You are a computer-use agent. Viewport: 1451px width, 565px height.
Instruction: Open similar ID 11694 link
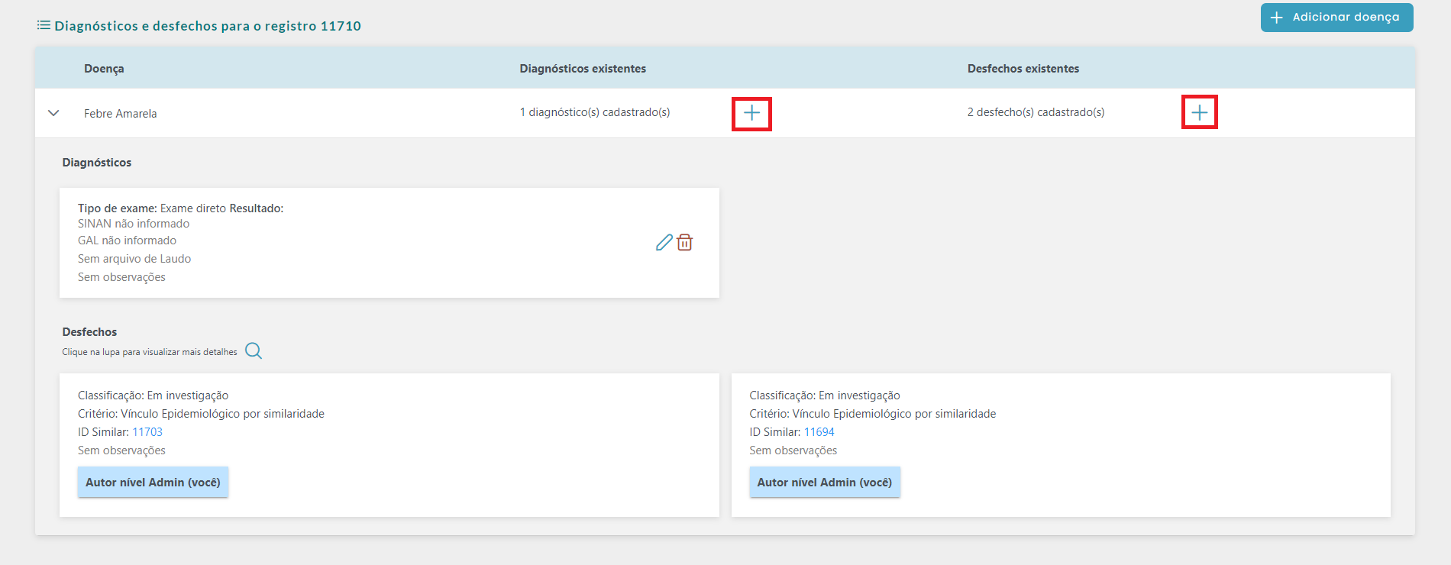coord(819,432)
